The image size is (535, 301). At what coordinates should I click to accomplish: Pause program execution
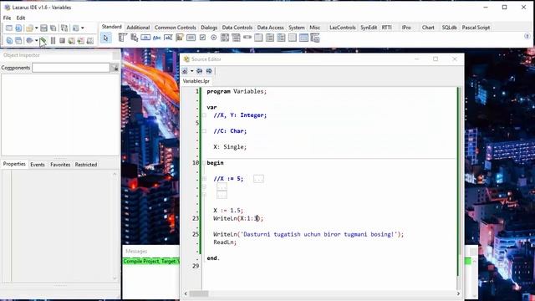coord(53,41)
